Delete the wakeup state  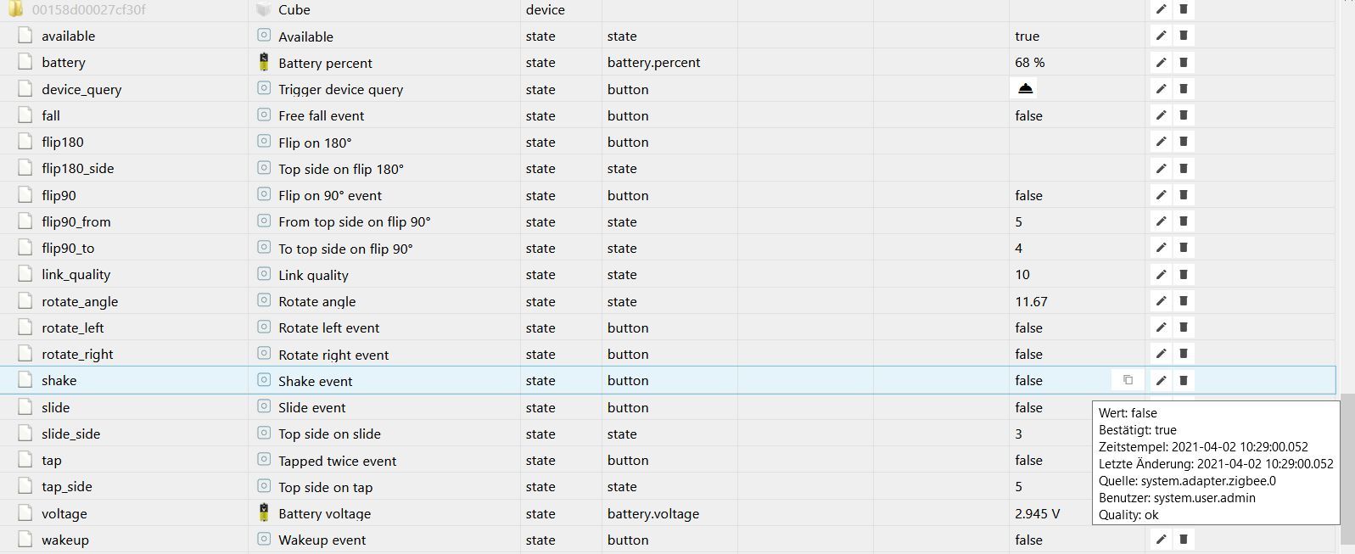click(x=1184, y=540)
